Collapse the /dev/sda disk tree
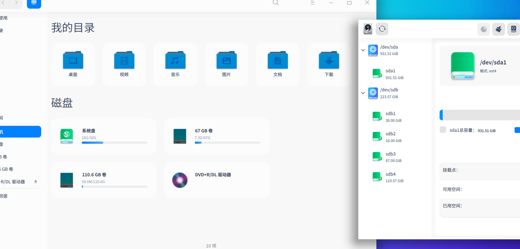 363,50
